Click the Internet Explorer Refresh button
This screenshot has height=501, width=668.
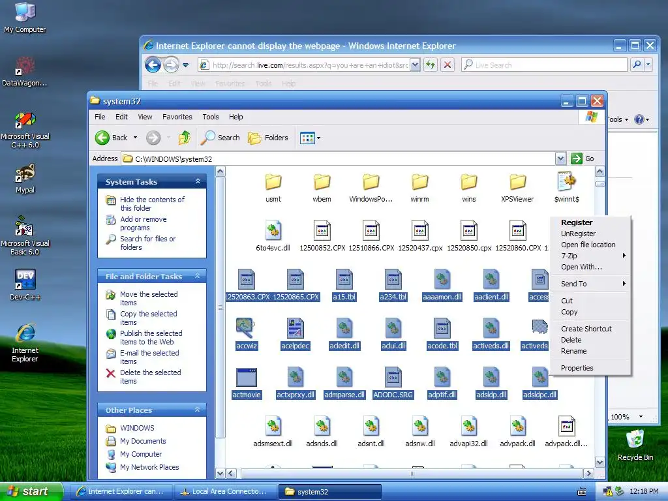click(x=431, y=65)
